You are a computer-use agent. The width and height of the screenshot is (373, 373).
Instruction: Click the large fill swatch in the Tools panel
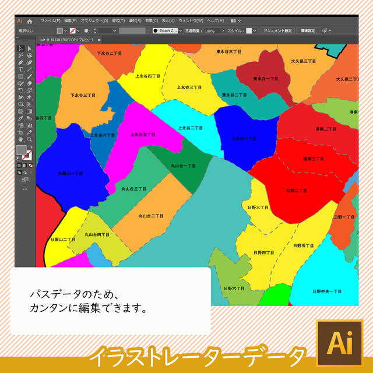click(22, 150)
